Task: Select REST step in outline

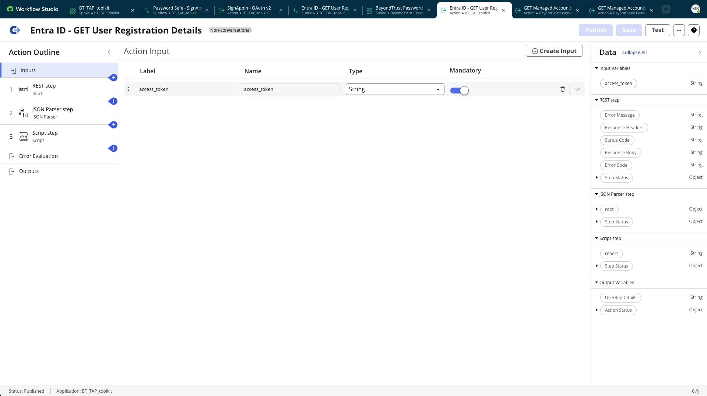Action: [59, 89]
